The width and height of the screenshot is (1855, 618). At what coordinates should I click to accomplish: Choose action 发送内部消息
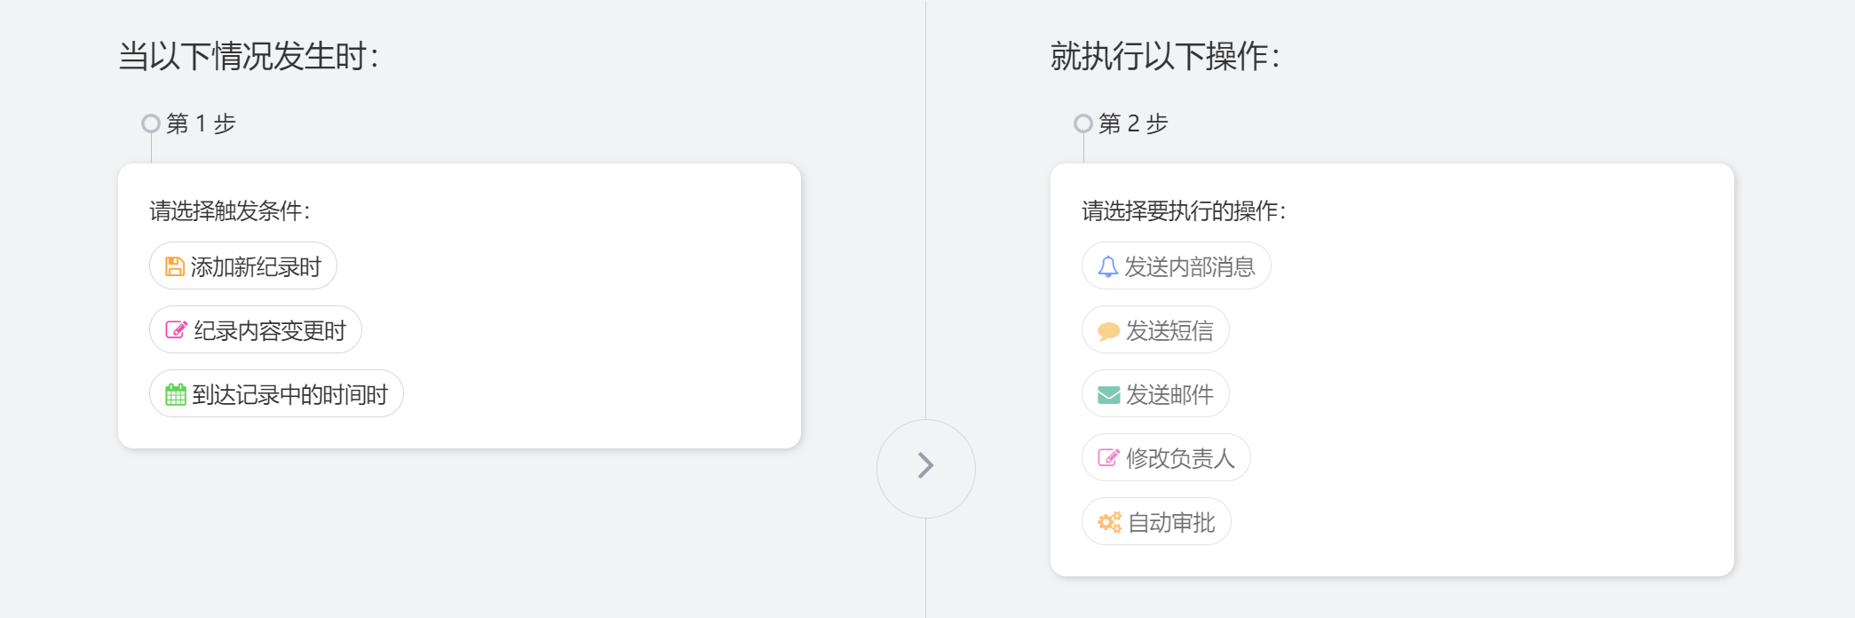click(x=1177, y=265)
